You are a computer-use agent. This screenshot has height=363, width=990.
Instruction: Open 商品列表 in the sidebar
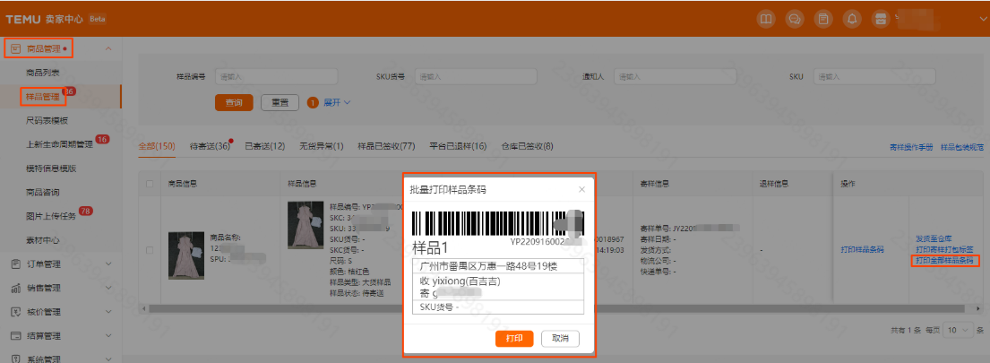pos(43,73)
